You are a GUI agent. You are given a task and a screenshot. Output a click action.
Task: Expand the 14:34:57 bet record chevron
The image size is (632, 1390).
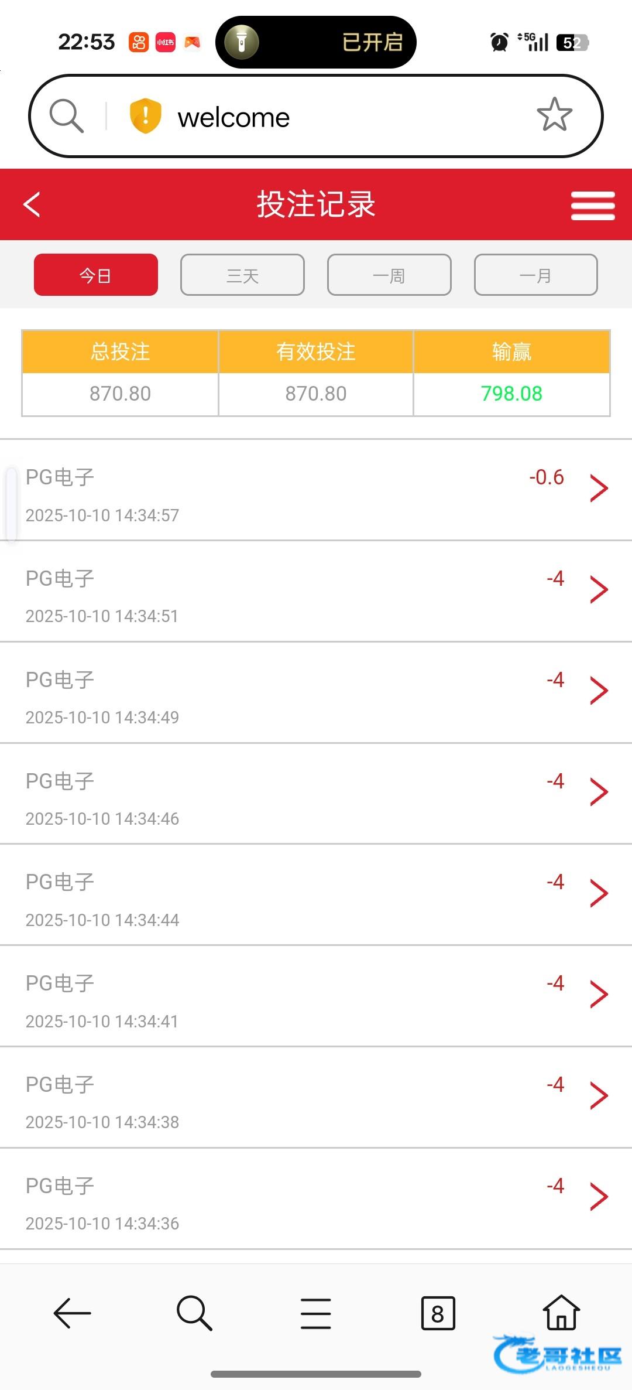click(599, 489)
